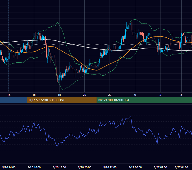Select the 0 hour label on price chart

pyautogui.click(x=135, y=95)
